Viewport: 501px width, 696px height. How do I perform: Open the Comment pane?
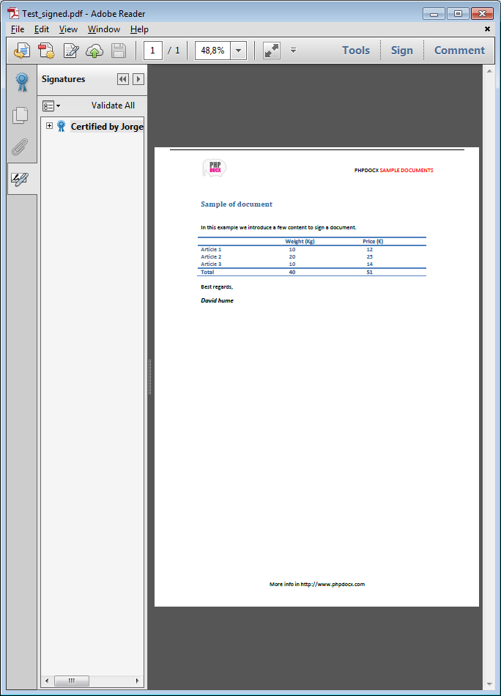459,51
